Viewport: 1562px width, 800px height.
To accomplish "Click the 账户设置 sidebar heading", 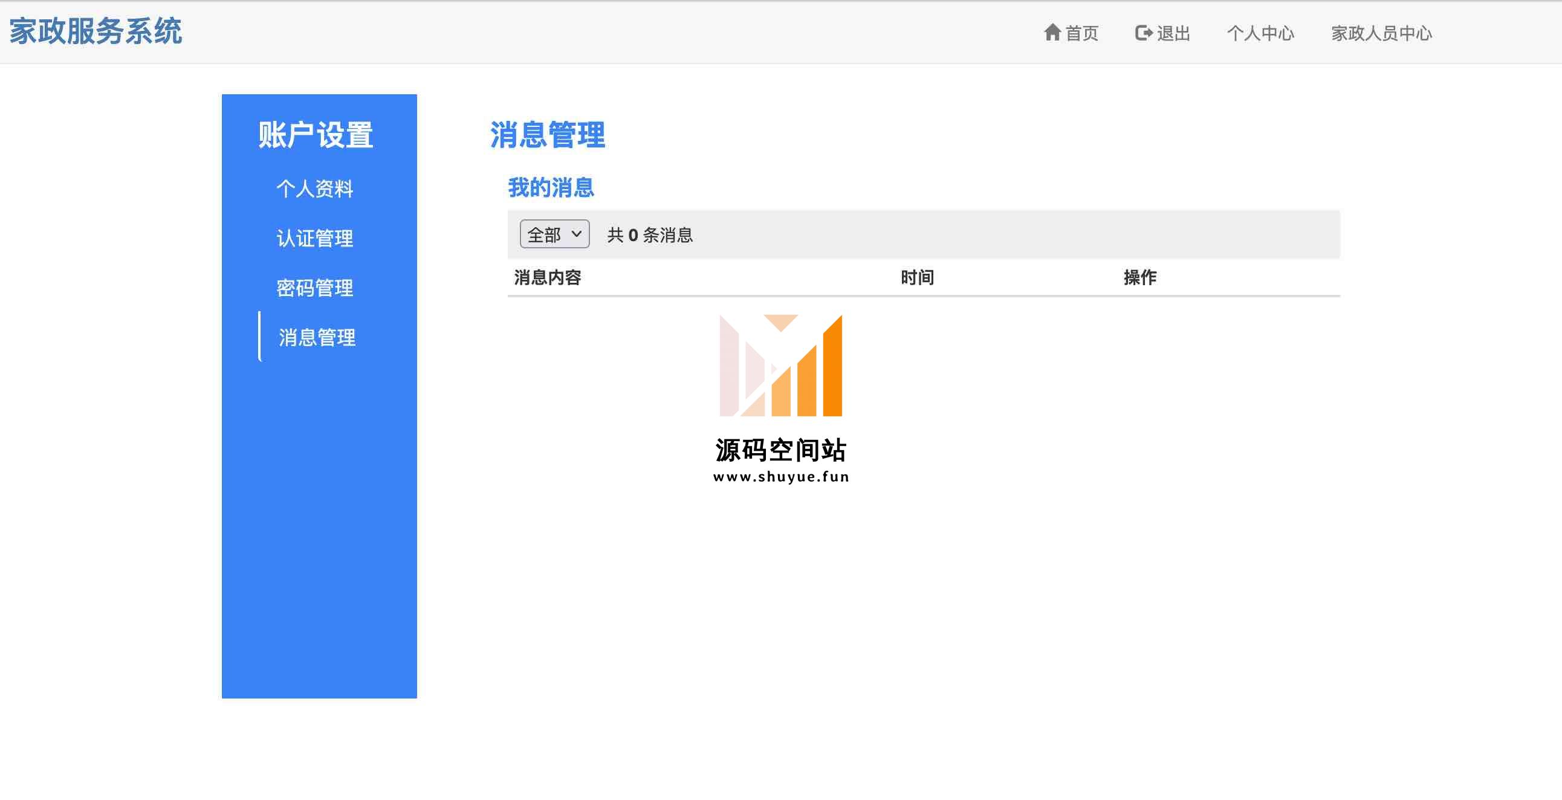I will [x=316, y=135].
